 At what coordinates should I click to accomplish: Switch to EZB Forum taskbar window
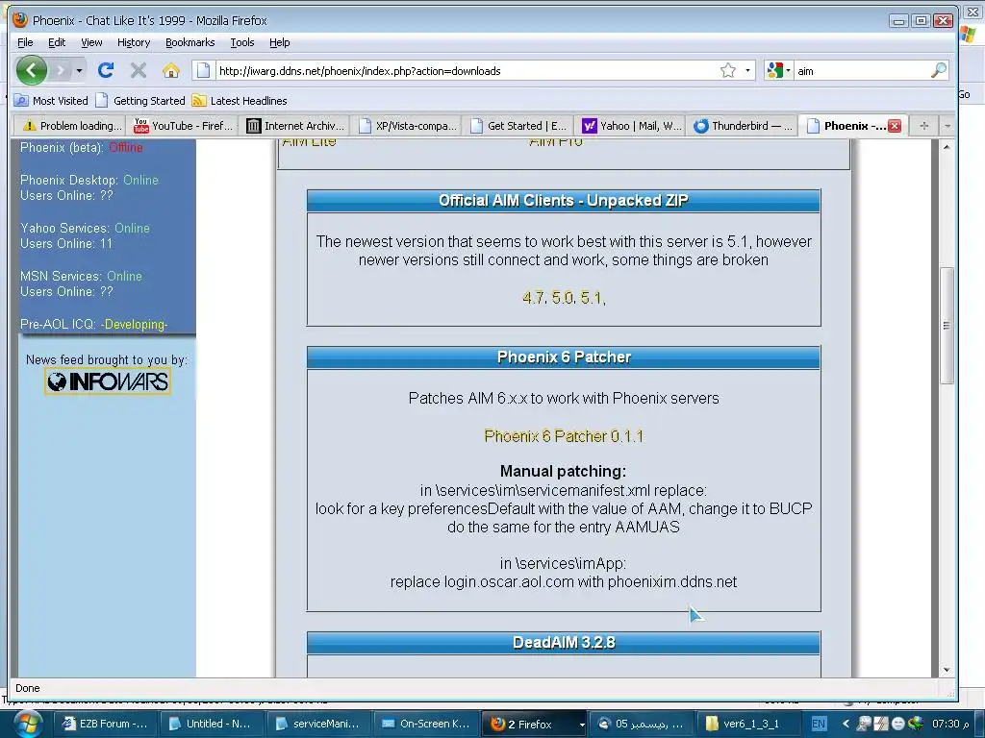pyautogui.click(x=105, y=724)
